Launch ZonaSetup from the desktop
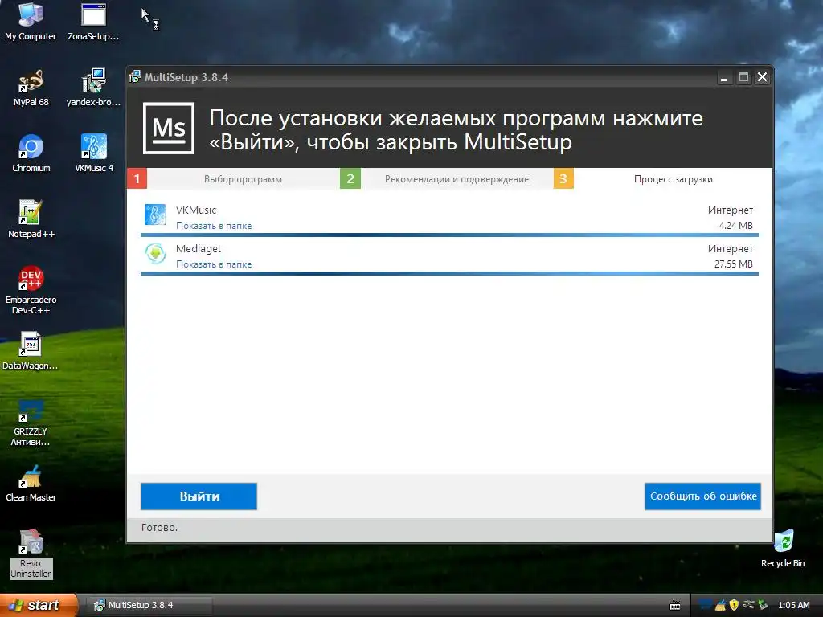The width and height of the screenshot is (823, 617). [93, 22]
